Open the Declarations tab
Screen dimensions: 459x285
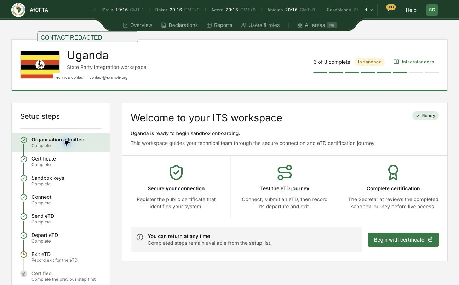tap(179, 25)
